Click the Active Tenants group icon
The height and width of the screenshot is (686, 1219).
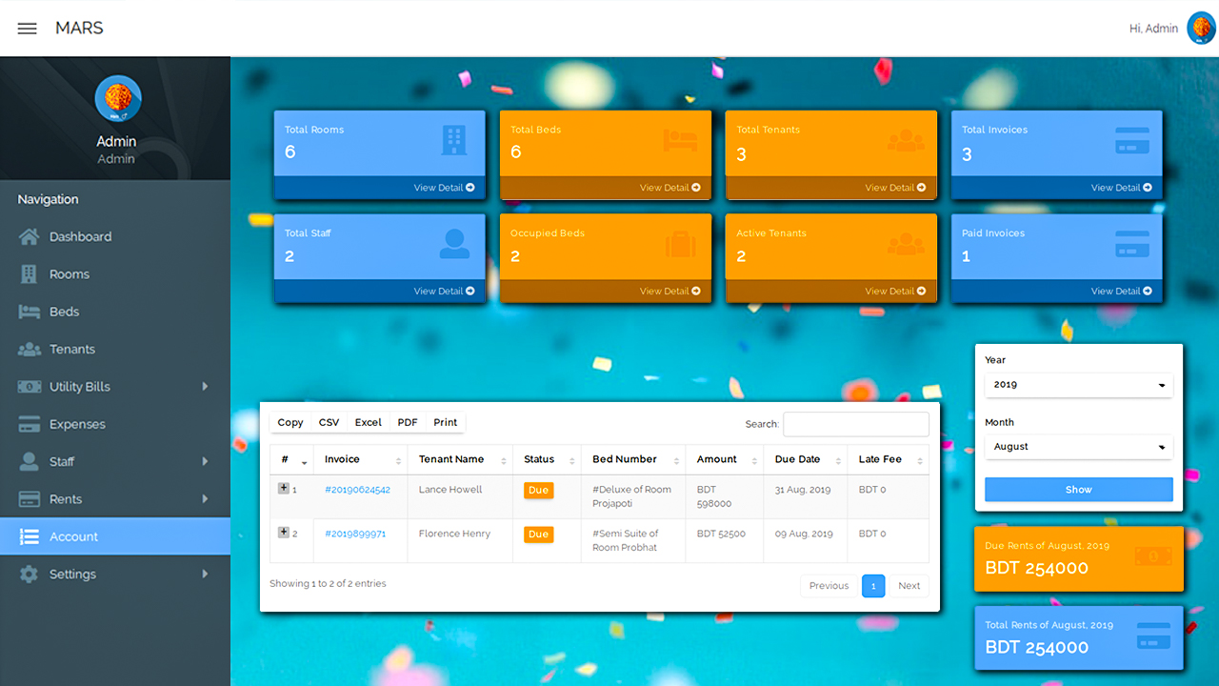906,244
